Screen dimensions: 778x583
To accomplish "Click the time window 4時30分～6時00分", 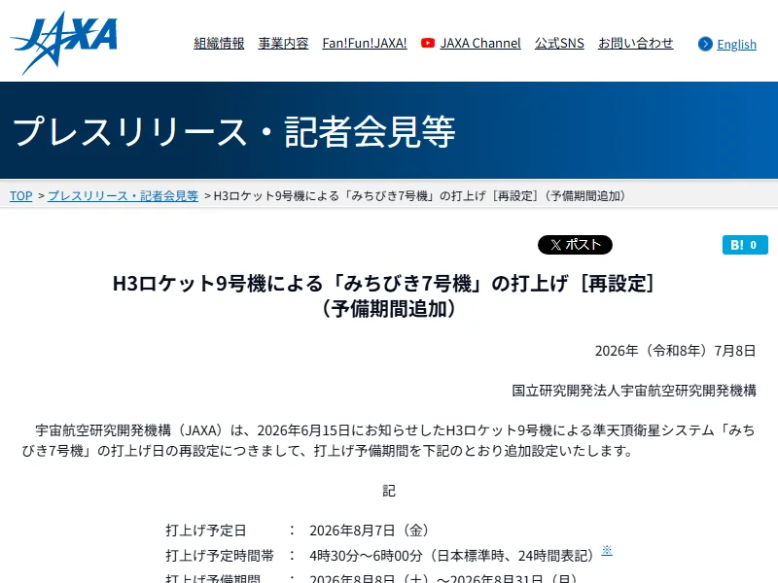I will pyautogui.click(x=367, y=555).
